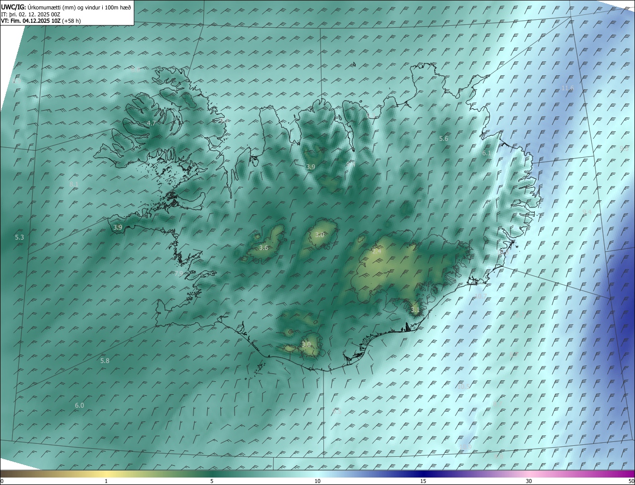The width and height of the screenshot is (635, 485).
Task: Click the 10.7 value off the southeast coast
Action: tap(481, 296)
